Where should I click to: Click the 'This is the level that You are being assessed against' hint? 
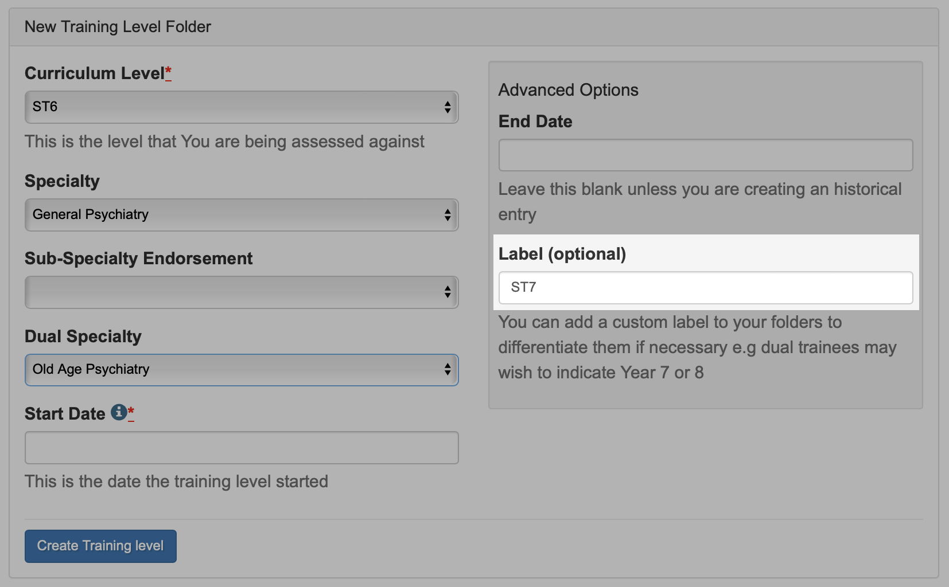[224, 142]
